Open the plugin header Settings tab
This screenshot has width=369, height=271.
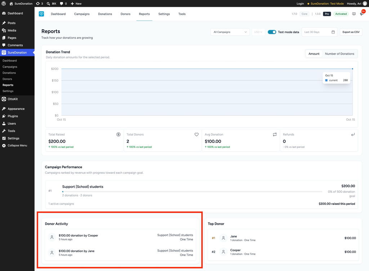tap(164, 14)
